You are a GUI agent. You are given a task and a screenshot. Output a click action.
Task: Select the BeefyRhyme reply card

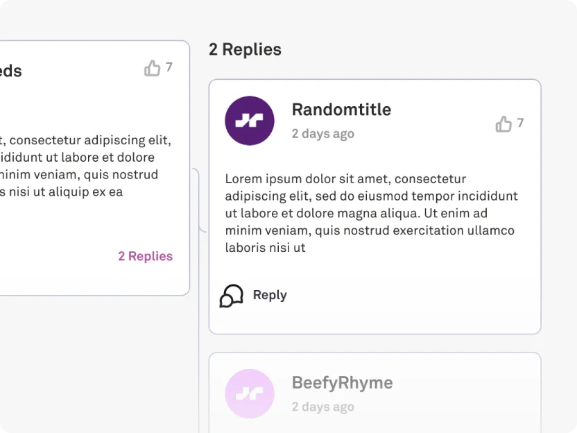coord(374,393)
